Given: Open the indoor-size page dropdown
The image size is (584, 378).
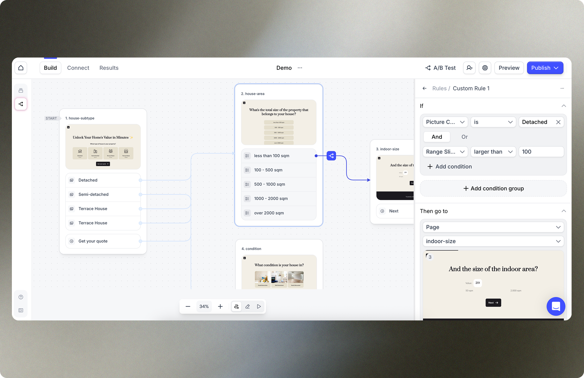Looking at the screenshot, I should pyautogui.click(x=493, y=241).
